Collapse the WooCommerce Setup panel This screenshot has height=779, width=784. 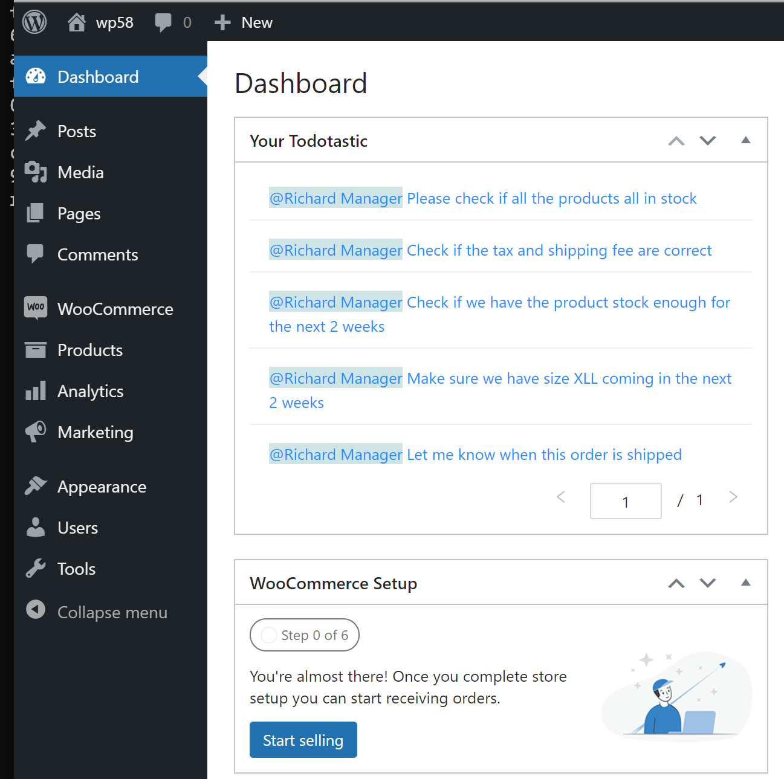[x=746, y=583]
